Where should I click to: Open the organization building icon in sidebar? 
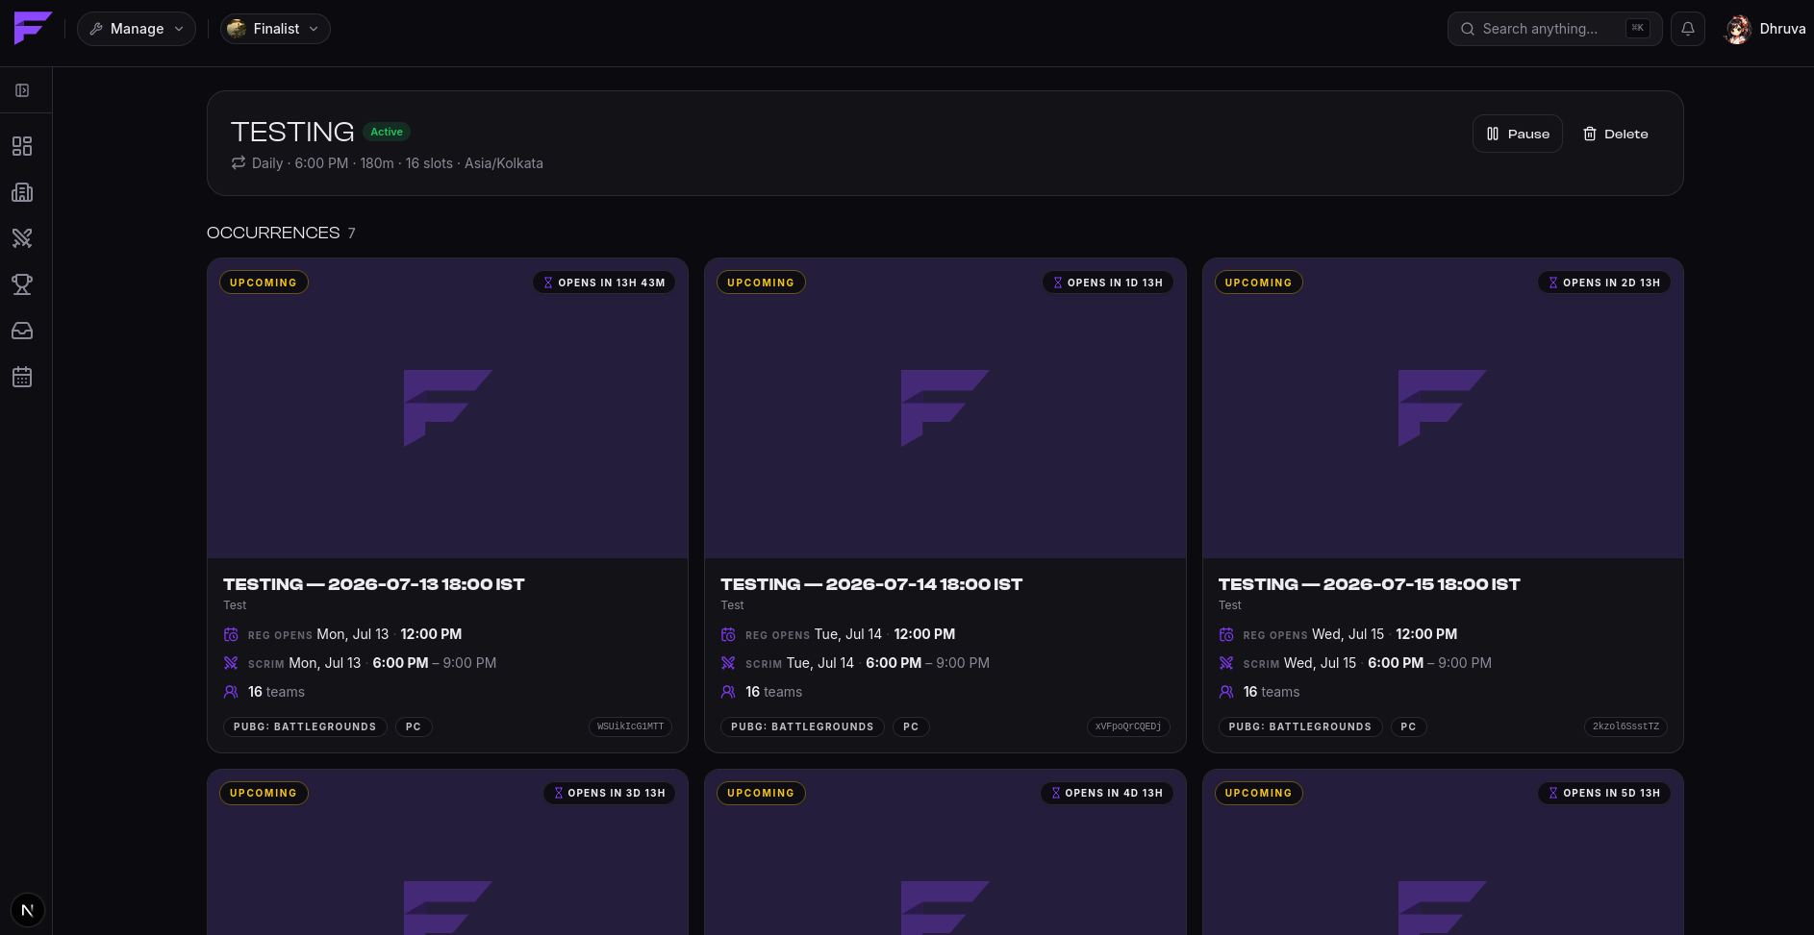pos(22,192)
